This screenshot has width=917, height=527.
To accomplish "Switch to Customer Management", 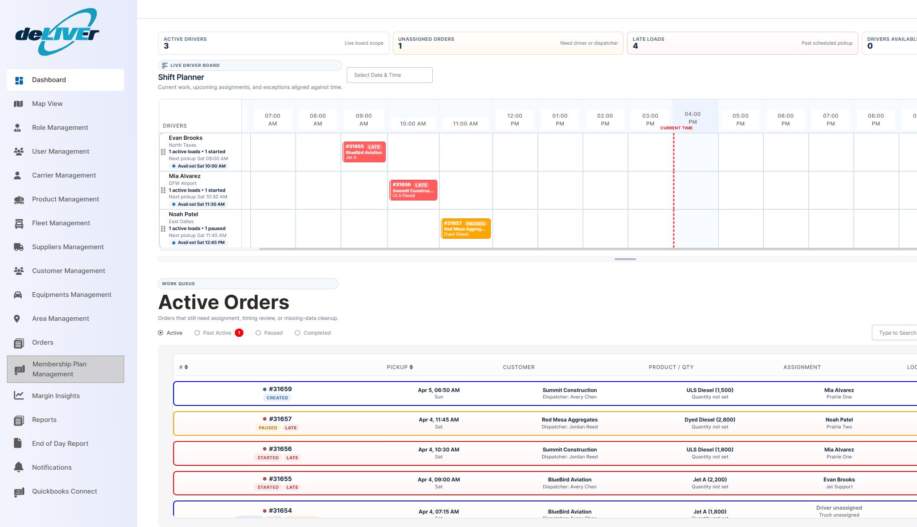I will tap(18, 270).
